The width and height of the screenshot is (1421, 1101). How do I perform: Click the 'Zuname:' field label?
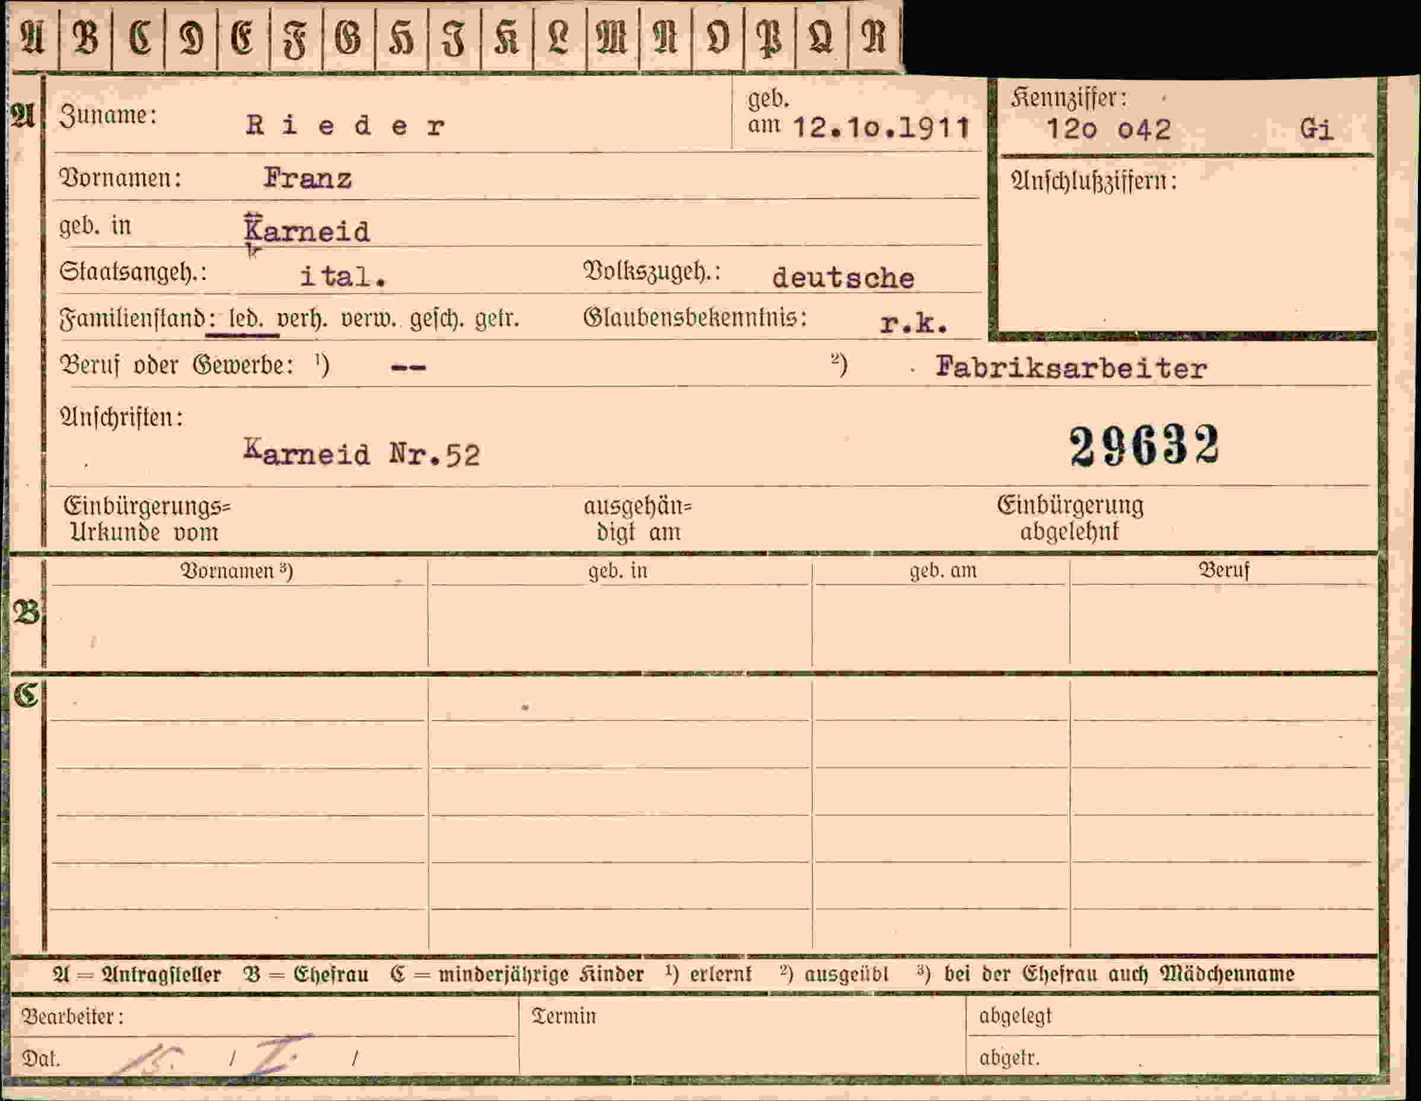108,116
